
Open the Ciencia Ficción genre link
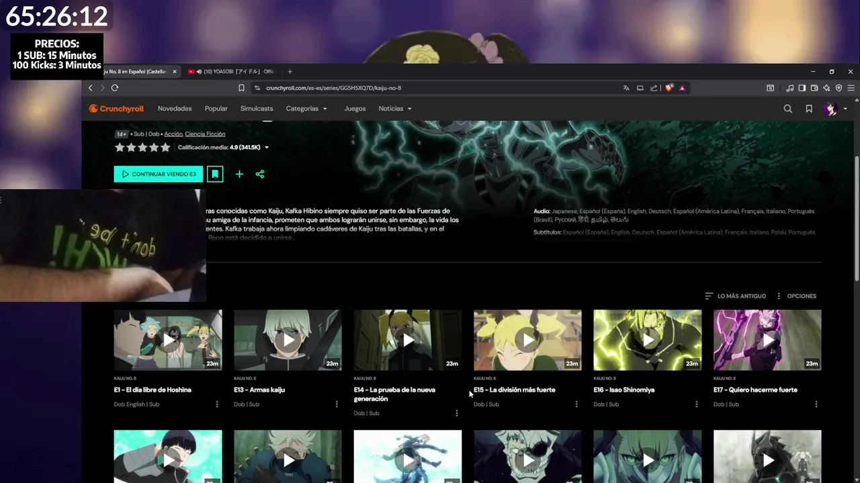point(205,134)
